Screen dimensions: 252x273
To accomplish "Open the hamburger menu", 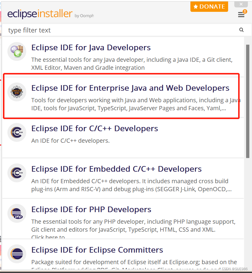I will [241, 15].
